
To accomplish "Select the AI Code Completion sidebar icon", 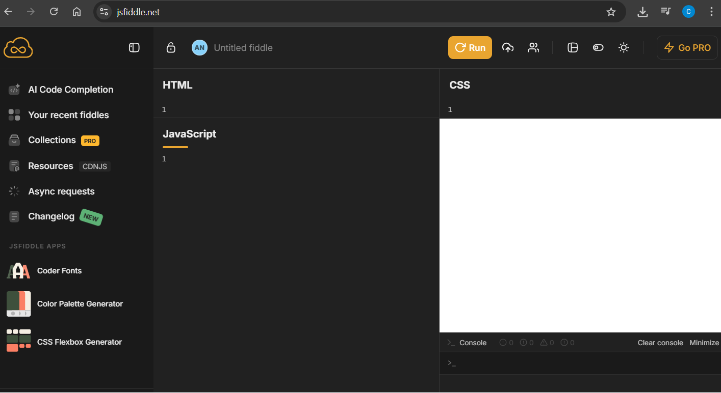I will [x=14, y=89].
